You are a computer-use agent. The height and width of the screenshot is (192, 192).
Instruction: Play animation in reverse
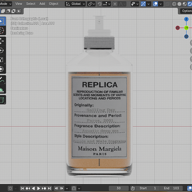(x=33, y=188)
